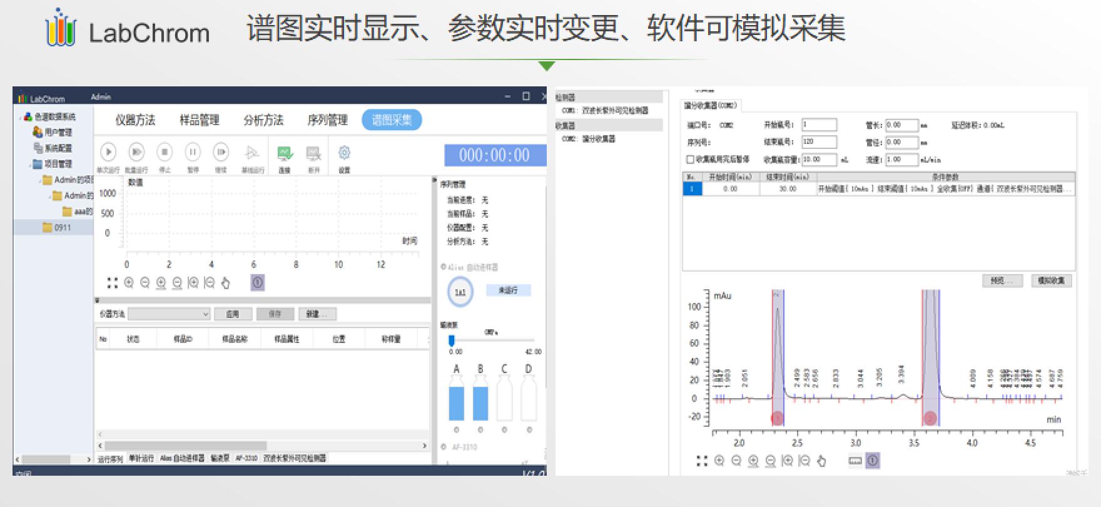Switch to the 仪器方法 tab
The width and height of the screenshot is (1101, 507).
click(x=135, y=120)
